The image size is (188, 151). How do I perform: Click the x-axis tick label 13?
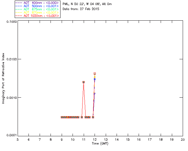click(106, 140)
